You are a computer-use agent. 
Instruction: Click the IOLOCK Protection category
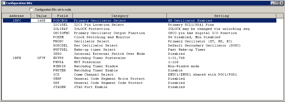tap(92, 29)
